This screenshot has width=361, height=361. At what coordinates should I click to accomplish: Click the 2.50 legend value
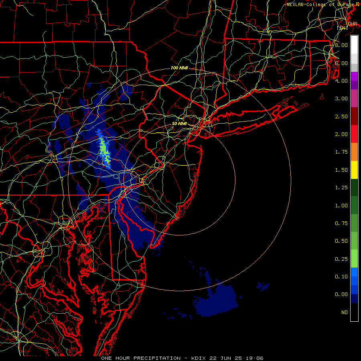click(341, 116)
